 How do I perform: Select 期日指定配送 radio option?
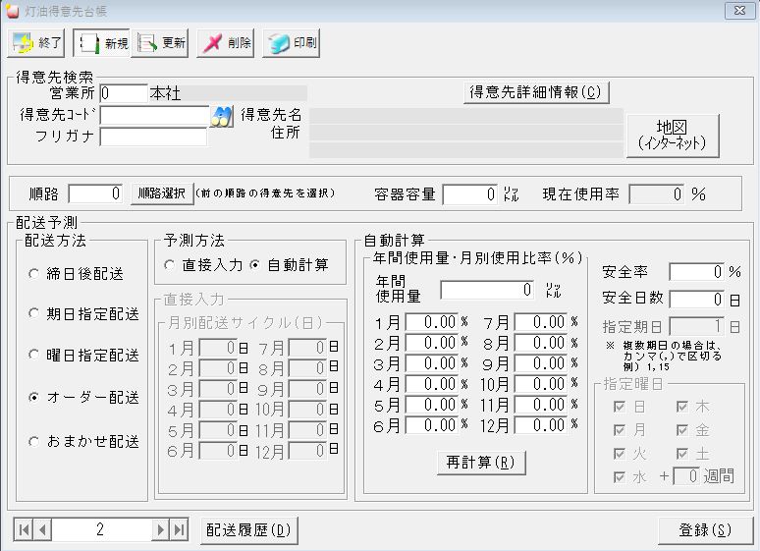coord(35,315)
